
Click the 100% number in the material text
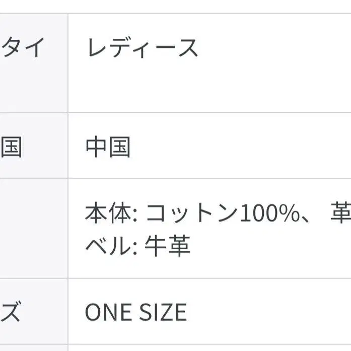[270, 213]
